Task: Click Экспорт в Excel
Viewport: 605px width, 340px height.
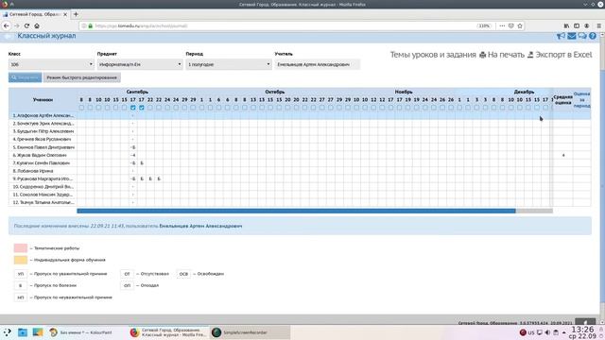Action: click(560, 55)
